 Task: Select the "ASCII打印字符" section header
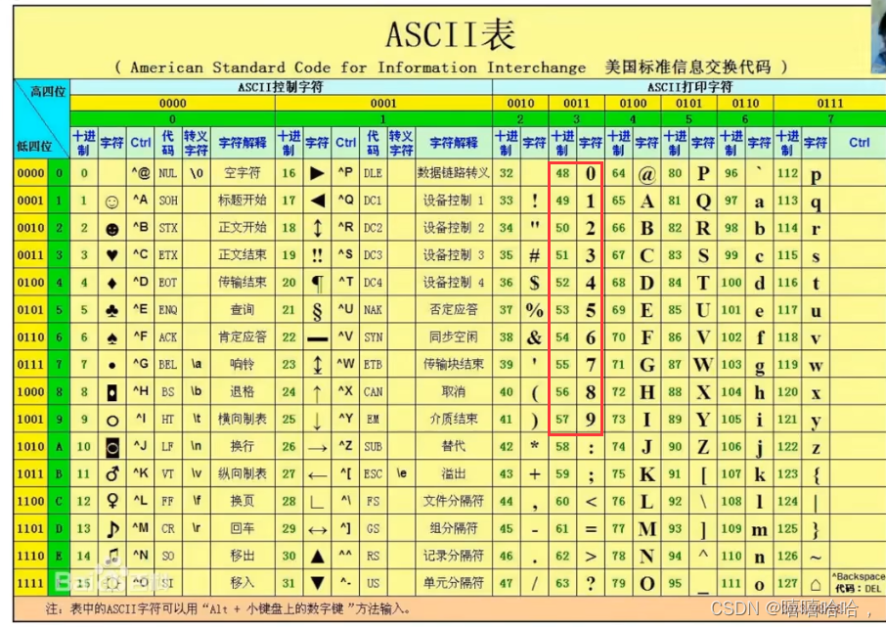click(689, 87)
